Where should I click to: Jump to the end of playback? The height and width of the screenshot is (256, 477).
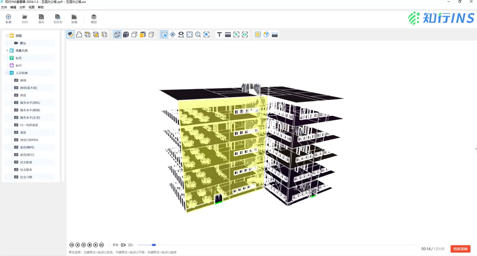coord(102,245)
